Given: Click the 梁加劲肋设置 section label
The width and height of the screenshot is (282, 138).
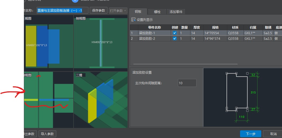Looking at the screenshot, I should pyautogui.click(x=142, y=73).
